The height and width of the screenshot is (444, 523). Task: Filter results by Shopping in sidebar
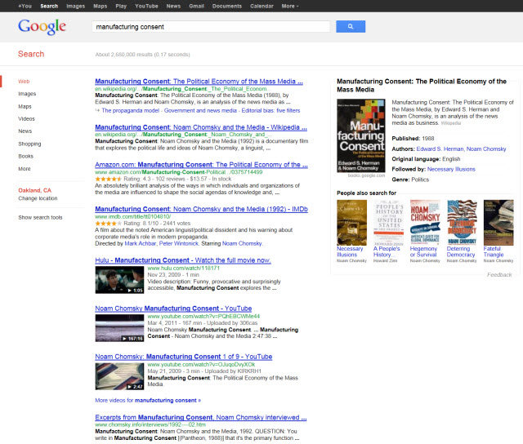[x=29, y=144]
